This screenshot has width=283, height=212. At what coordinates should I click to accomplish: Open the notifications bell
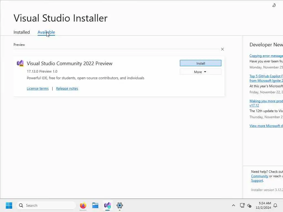(275, 205)
